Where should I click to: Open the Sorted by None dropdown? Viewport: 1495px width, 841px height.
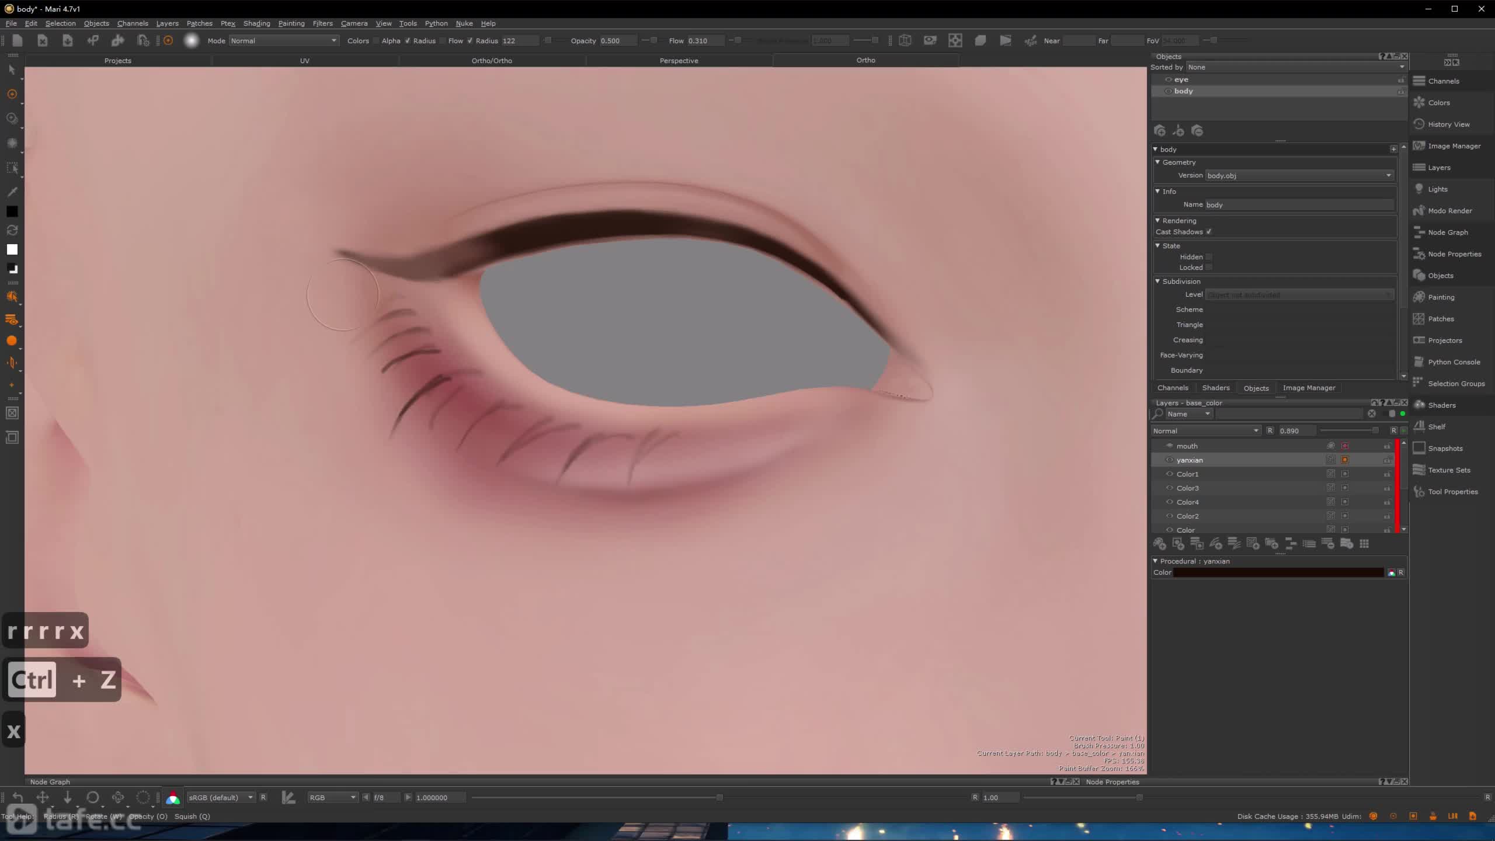coord(1296,67)
